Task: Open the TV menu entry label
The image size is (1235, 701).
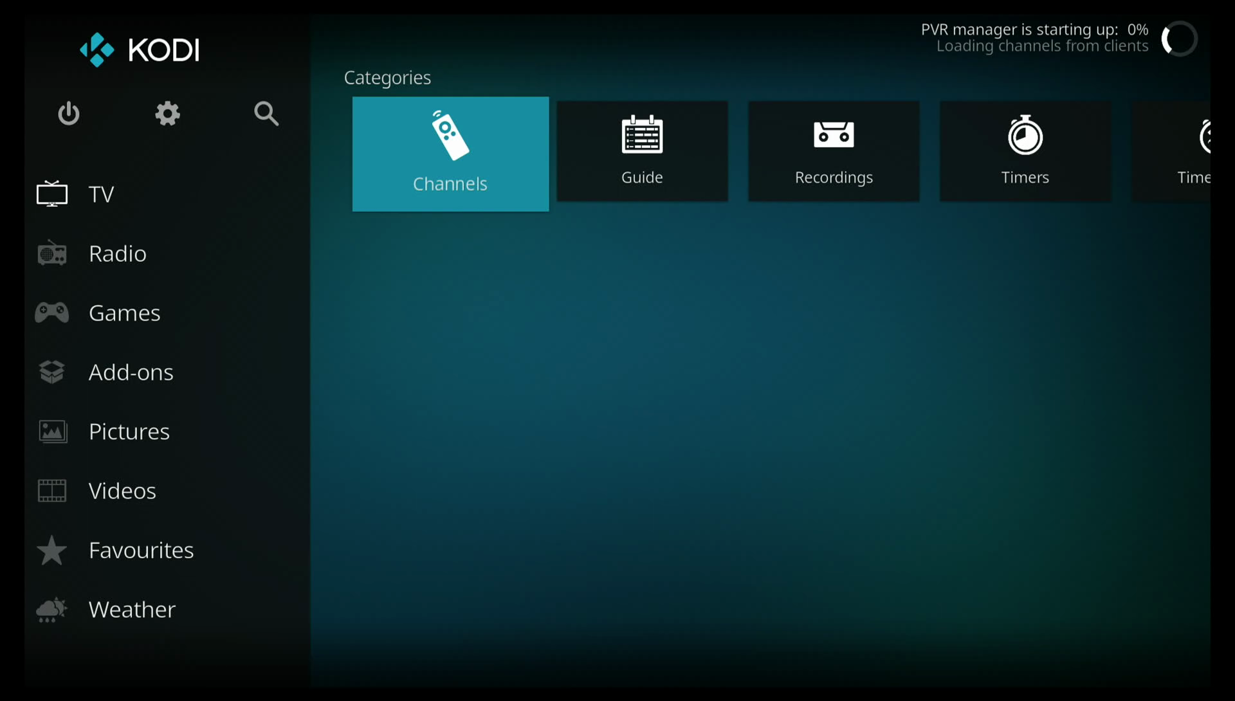Action: click(x=101, y=194)
